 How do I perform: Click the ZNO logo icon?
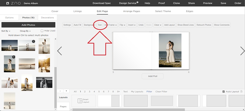pos(8,3)
